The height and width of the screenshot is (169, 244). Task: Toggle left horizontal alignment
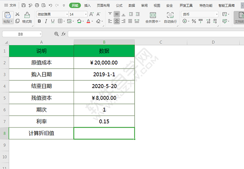(110, 21)
